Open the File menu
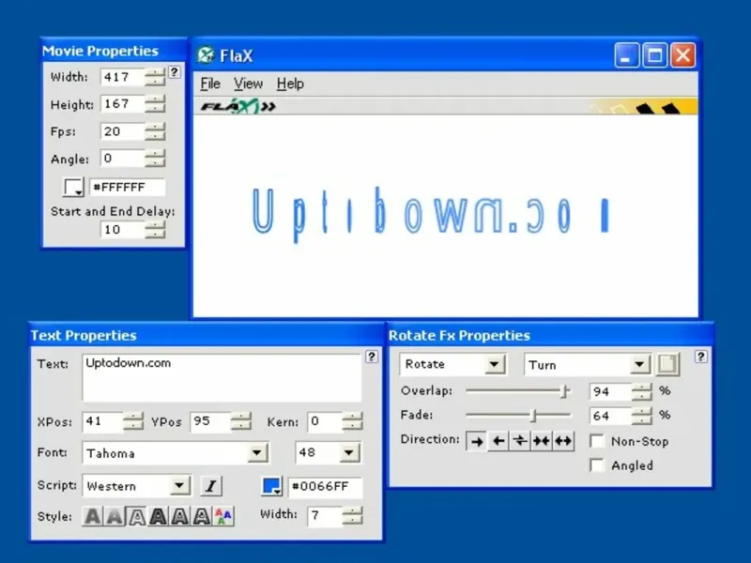The image size is (751, 563). tap(209, 84)
